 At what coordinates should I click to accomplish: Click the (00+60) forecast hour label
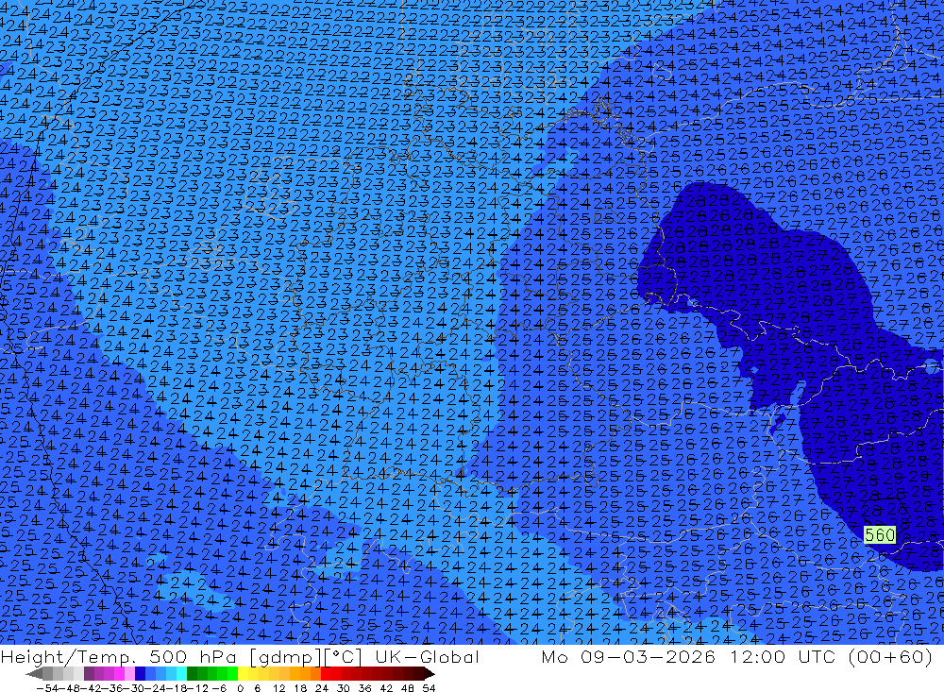(x=891, y=656)
